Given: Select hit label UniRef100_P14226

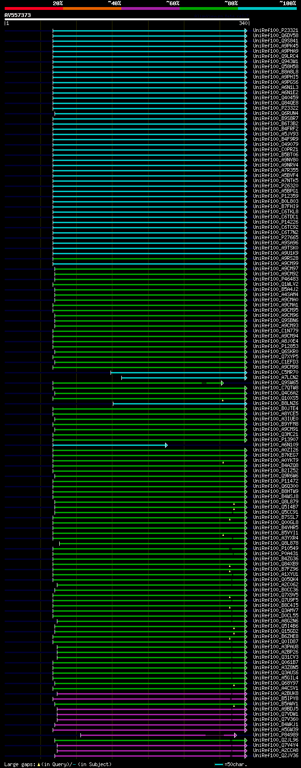Looking at the screenshot, I should [x=276, y=222].
